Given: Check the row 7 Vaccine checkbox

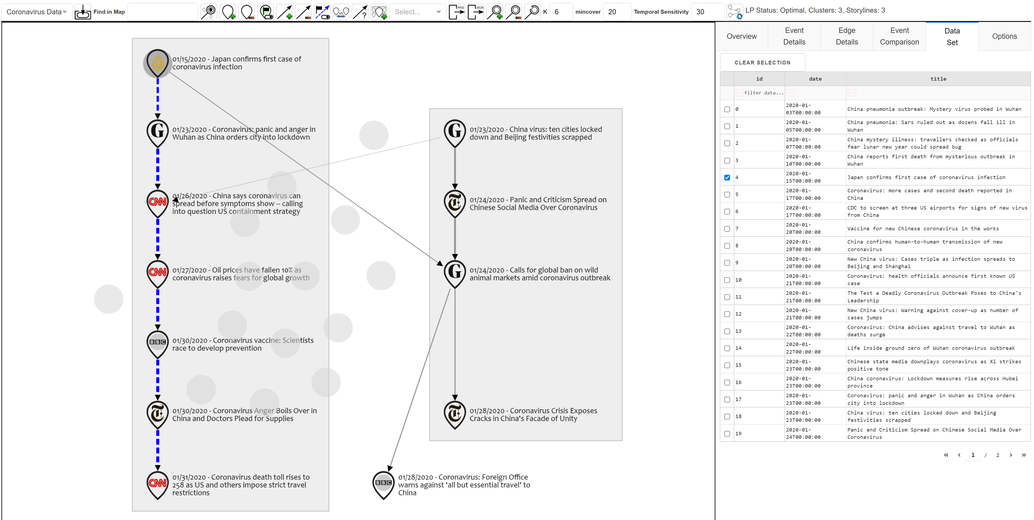Looking at the screenshot, I should point(727,229).
